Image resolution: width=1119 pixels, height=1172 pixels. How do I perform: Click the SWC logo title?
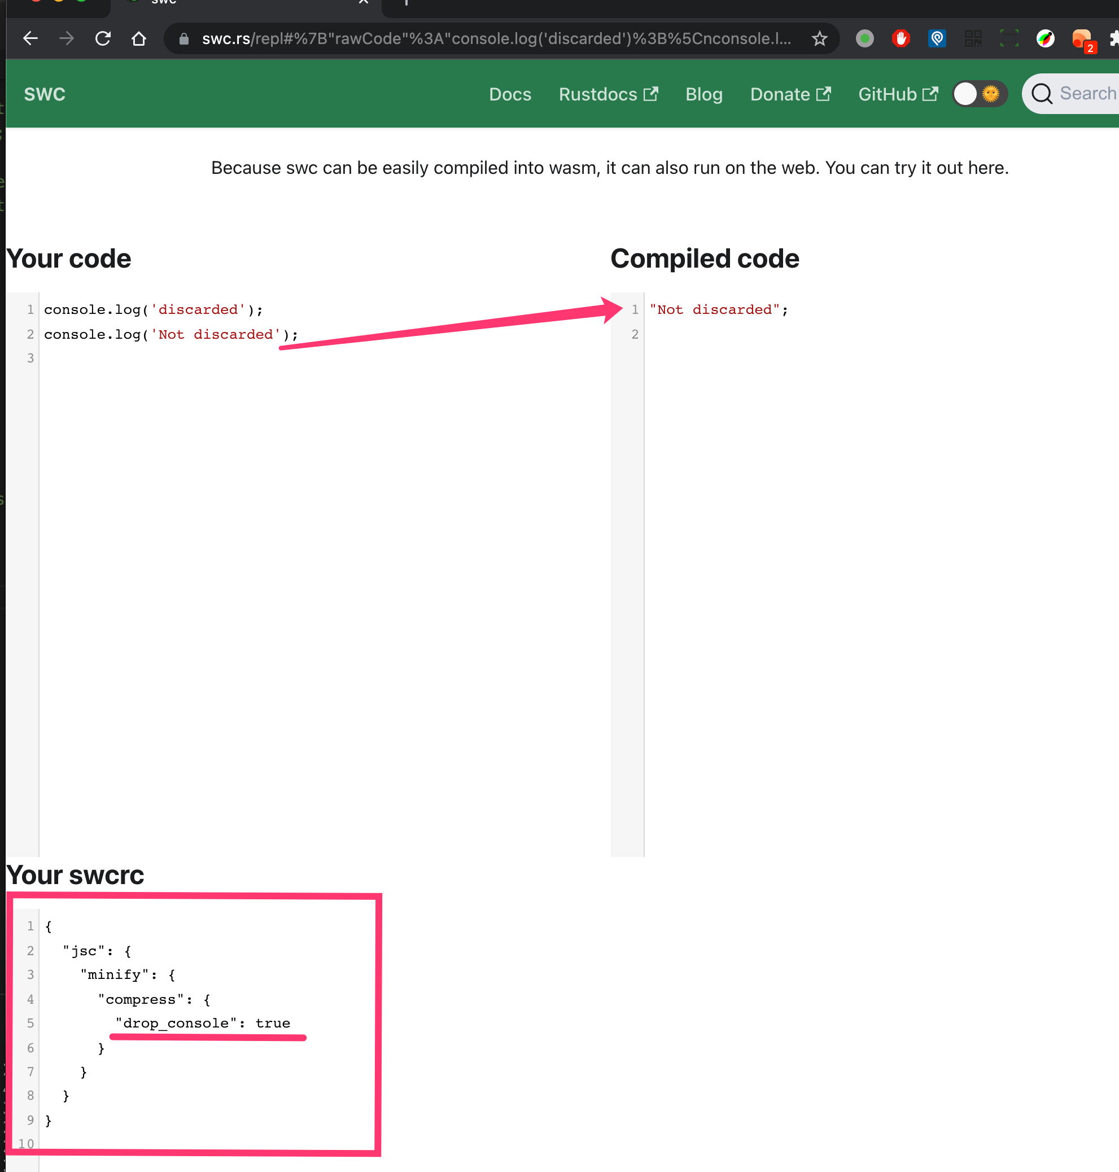click(x=45, y=94)
